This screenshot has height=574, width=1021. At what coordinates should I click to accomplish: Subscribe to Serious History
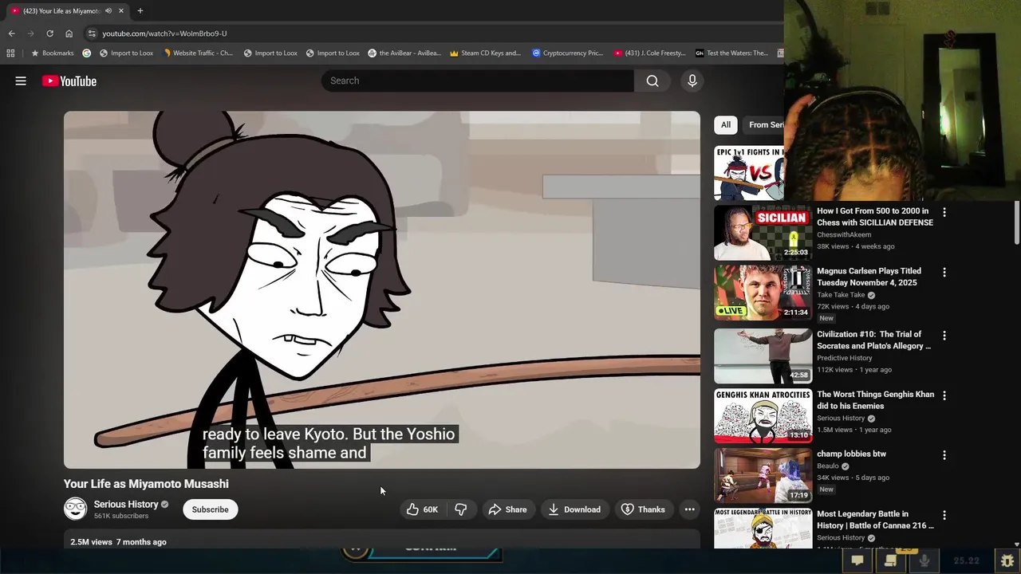coord(210,509)
